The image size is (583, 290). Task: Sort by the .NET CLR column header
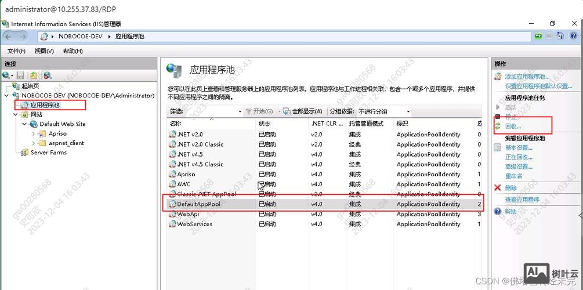coord(328,124)
